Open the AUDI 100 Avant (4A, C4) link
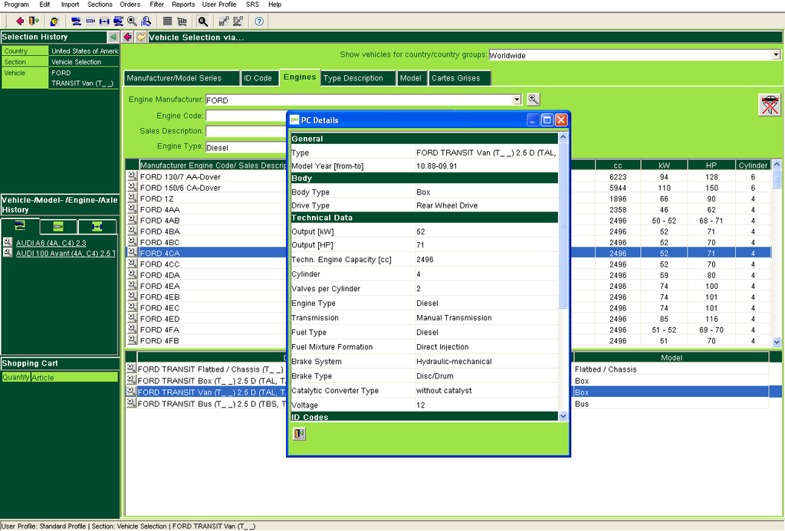The image size is (785, 531). (x=66, y=254)
